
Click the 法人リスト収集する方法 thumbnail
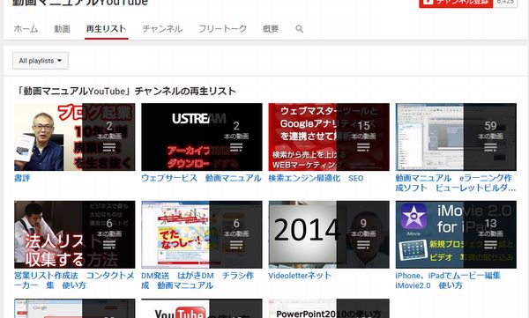tap(75, 234)
